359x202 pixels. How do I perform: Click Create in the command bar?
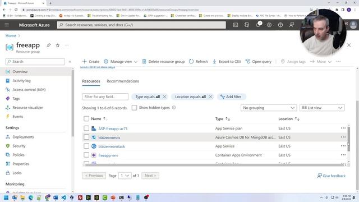pos(91,61)
